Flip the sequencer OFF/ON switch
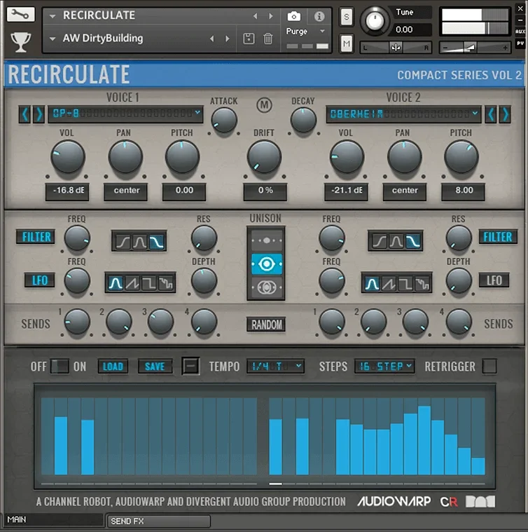Screen dimensions: 528x532 point(60,367)
